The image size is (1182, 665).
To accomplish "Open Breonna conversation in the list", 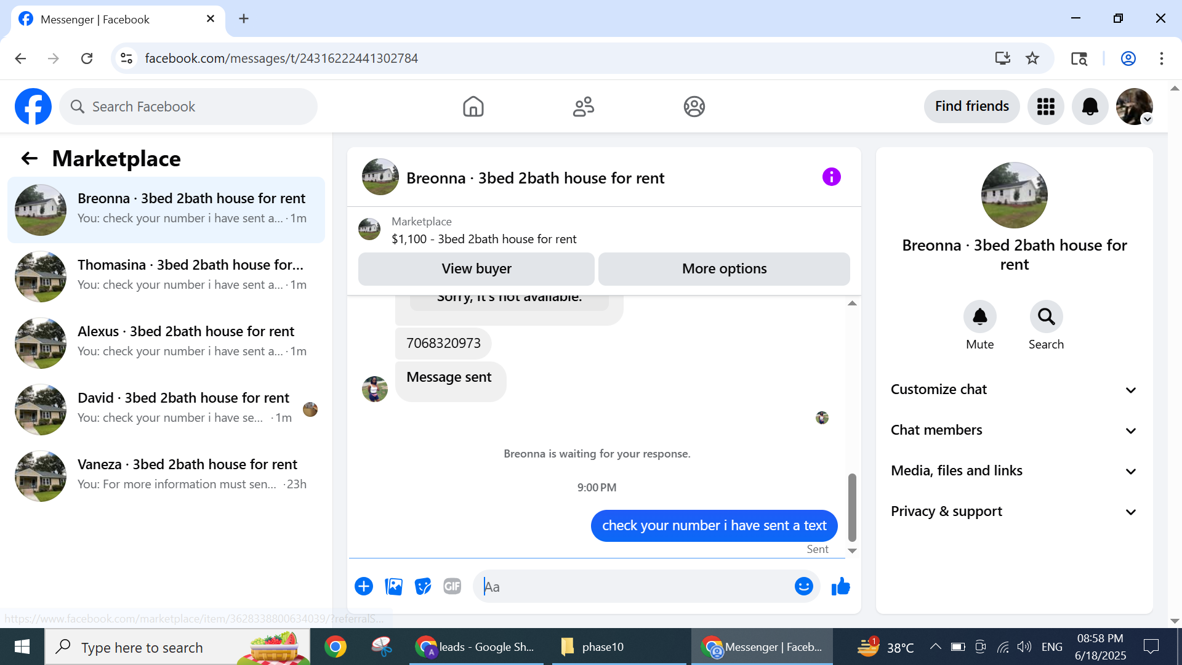I will point(166,210).
